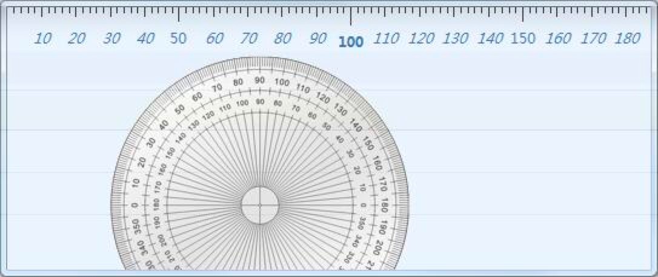Click the ruler label 70
658x277 pixels.
click(x=248, y=39)
